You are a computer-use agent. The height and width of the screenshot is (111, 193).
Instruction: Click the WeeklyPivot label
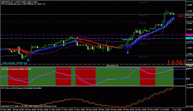(x=128, y=39)
